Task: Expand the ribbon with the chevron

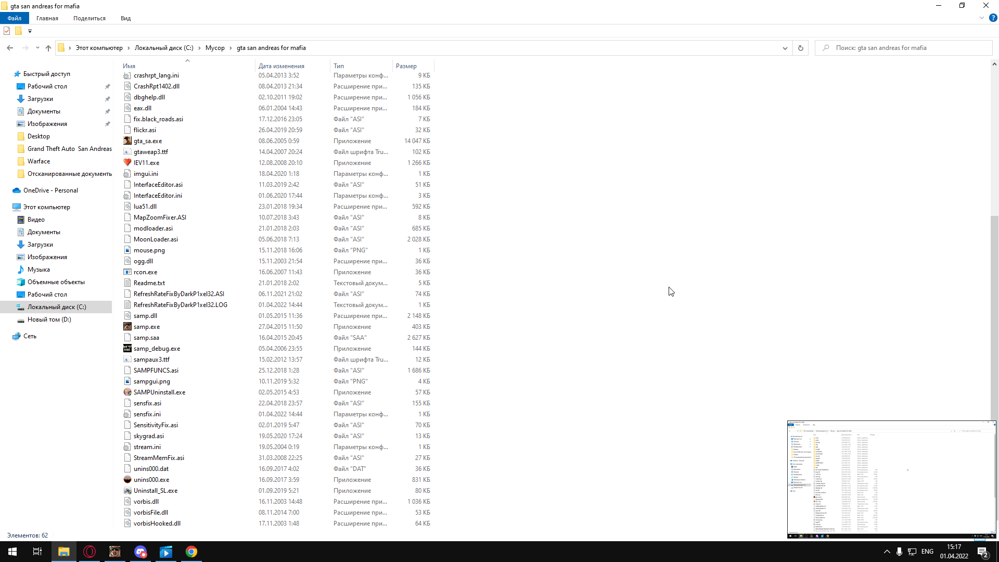Action: pyautogui.click(x=982, y=18)
